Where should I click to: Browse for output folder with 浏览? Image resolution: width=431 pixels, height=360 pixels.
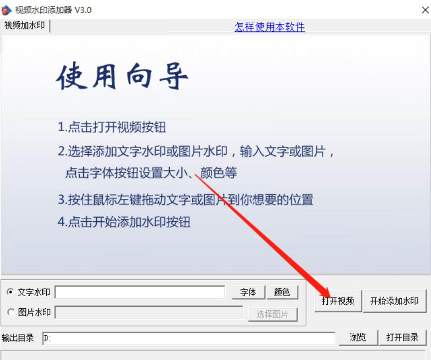[x=358, y=337]
